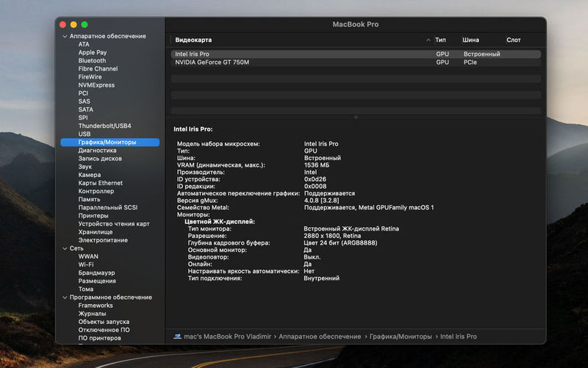The width and height of the screenshot is (588, 368).
Task: Open the Звук sidebar entry
Action: tap(85, 167)
